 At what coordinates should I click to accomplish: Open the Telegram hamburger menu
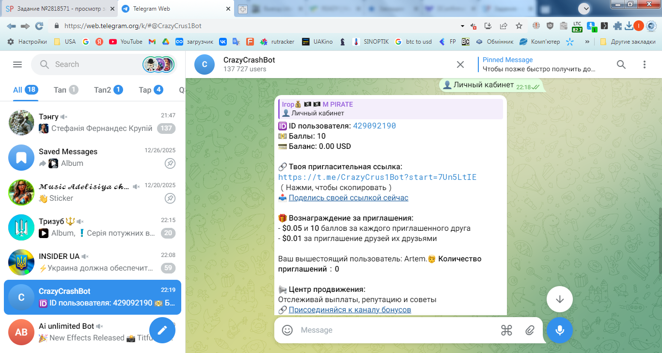(x=17, y=64)
